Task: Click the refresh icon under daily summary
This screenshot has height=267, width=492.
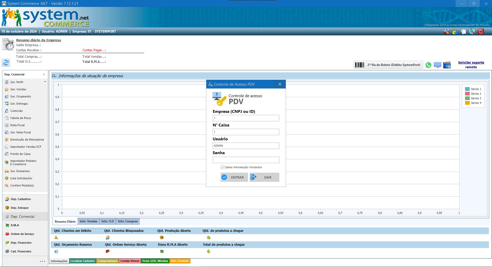Action: tap(6, 62)
